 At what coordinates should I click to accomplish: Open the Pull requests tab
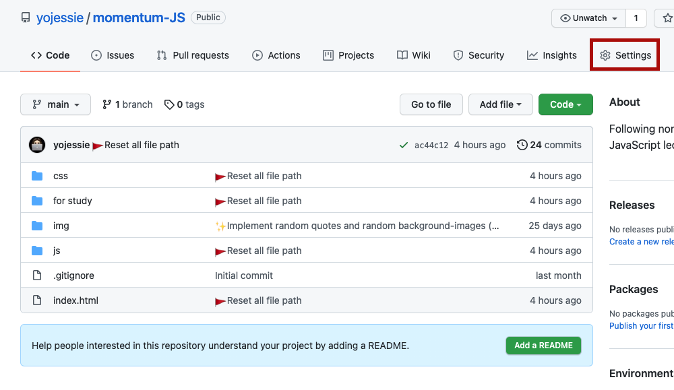point(193,55)
